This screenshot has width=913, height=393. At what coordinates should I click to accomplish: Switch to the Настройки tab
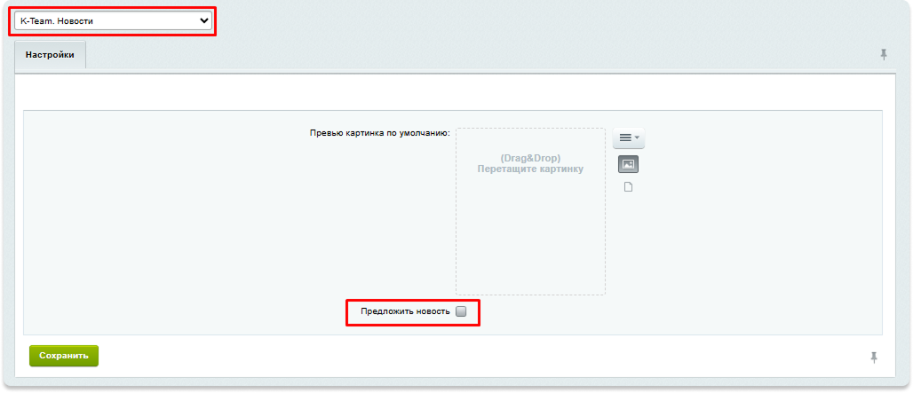click(50, 55)
